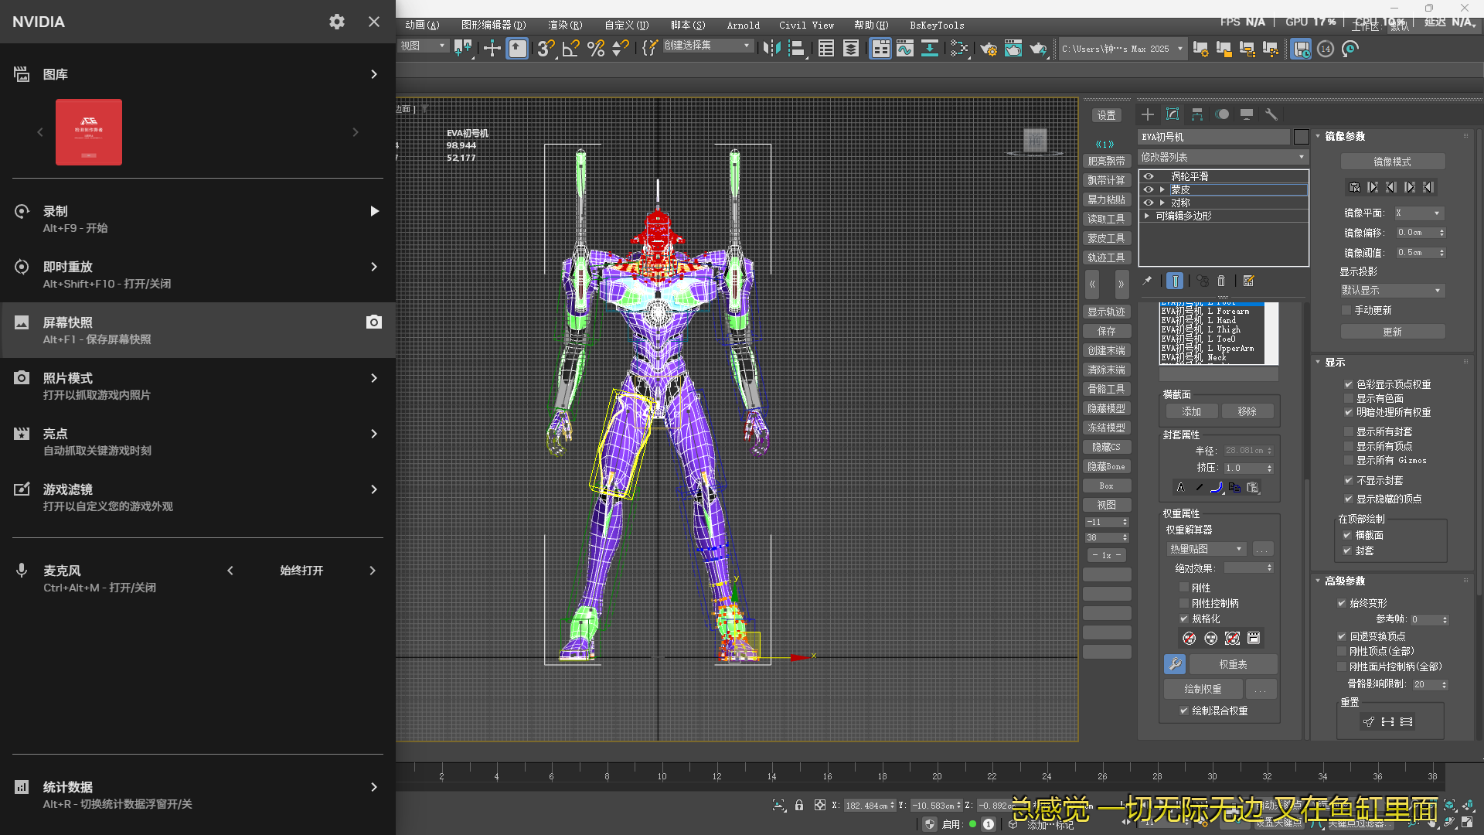Click the 更新 button under 镜像参数
Screen dimensions: 1484x835
coord(1392,331)
